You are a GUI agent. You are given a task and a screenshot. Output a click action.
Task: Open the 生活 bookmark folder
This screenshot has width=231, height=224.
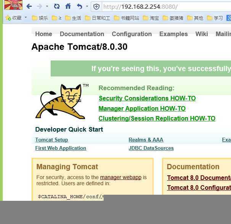73,18
